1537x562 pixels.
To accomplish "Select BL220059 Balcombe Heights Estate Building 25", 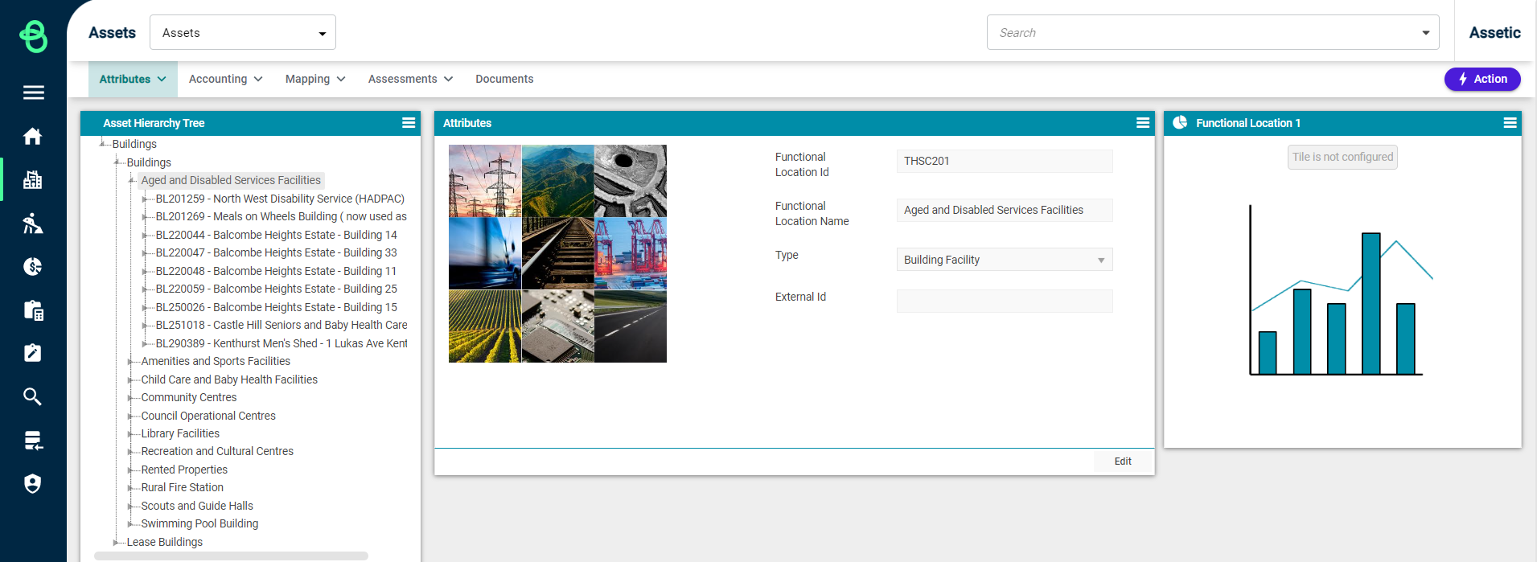I will click(x=276, y=289).
